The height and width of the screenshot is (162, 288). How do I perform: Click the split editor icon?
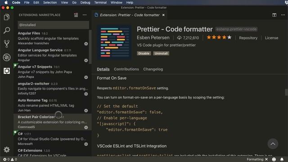274,15
